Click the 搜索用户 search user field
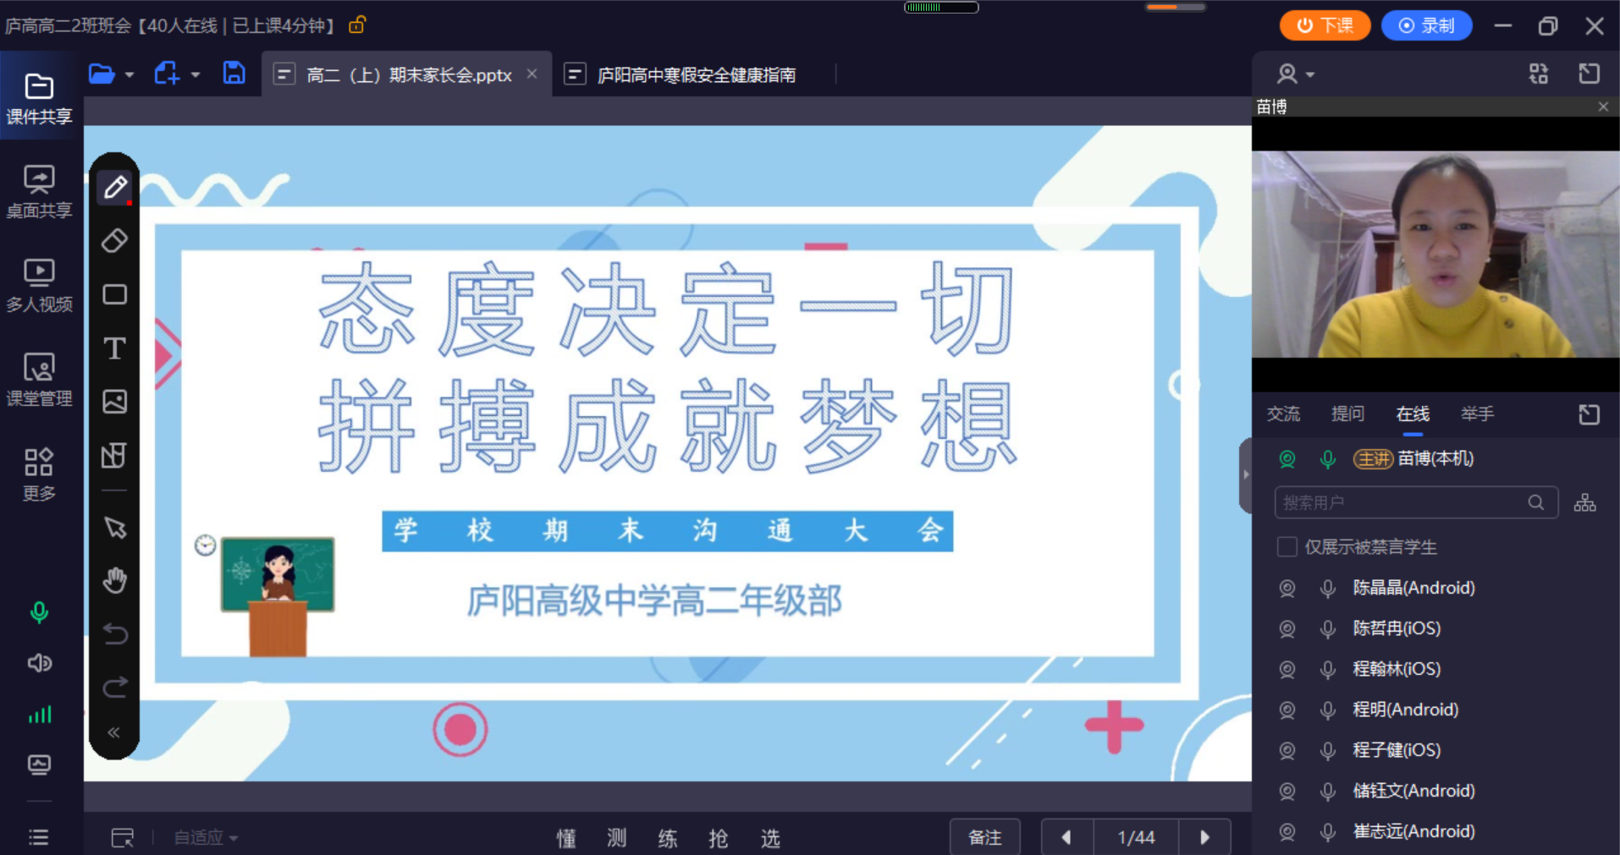The image size is (1620, 855). coord(1416,503)
